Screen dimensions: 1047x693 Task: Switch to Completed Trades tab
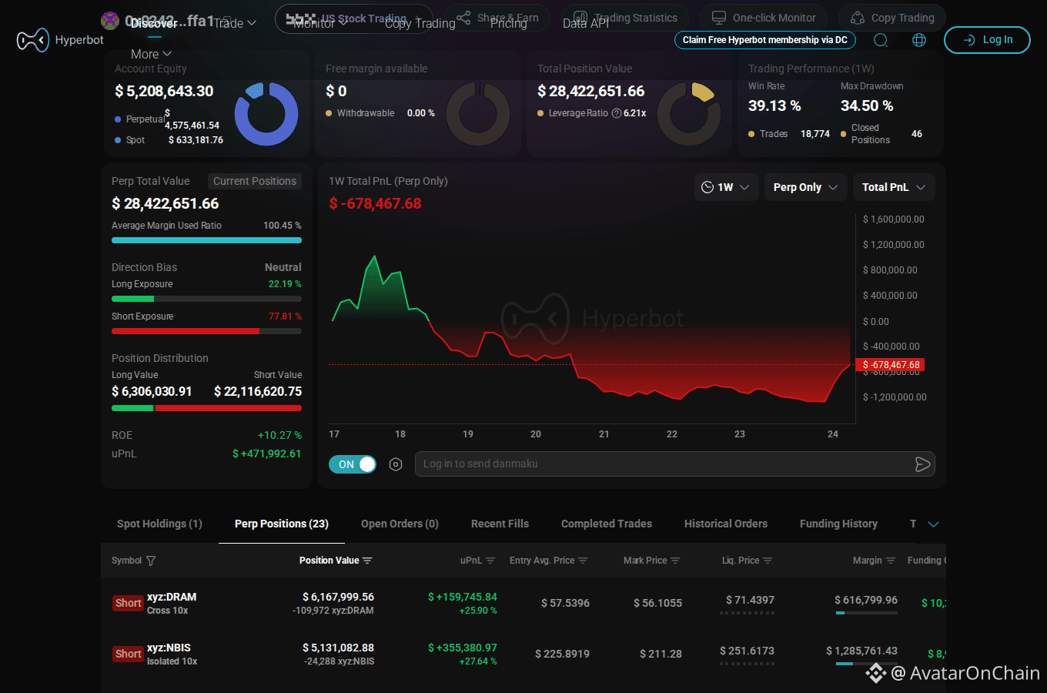coord(607,524)
